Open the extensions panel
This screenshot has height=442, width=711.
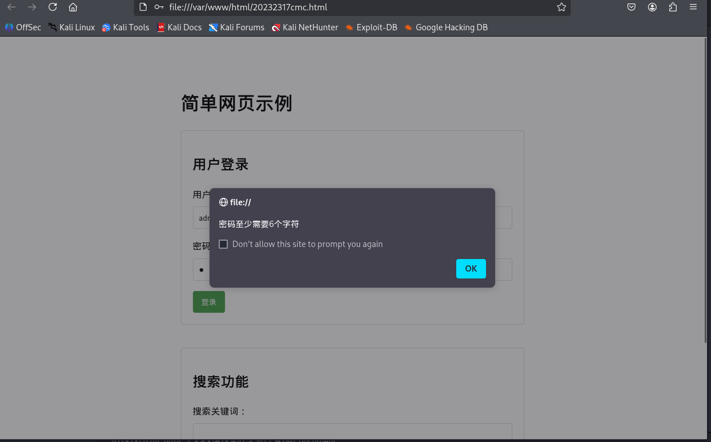click(673, 7)
